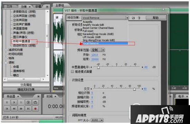Select the 合唱 effect under 调制
Viewport: 190px width, 124px height.
coord(16,67)
